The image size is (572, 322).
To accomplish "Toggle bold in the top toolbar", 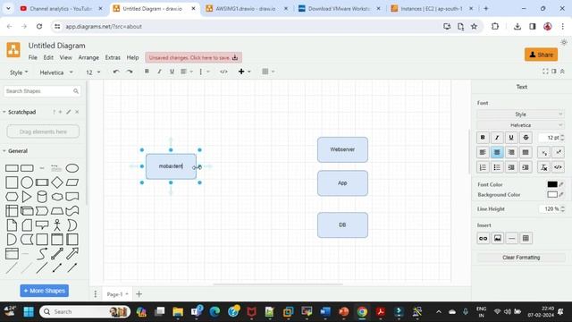I will 147,72.
